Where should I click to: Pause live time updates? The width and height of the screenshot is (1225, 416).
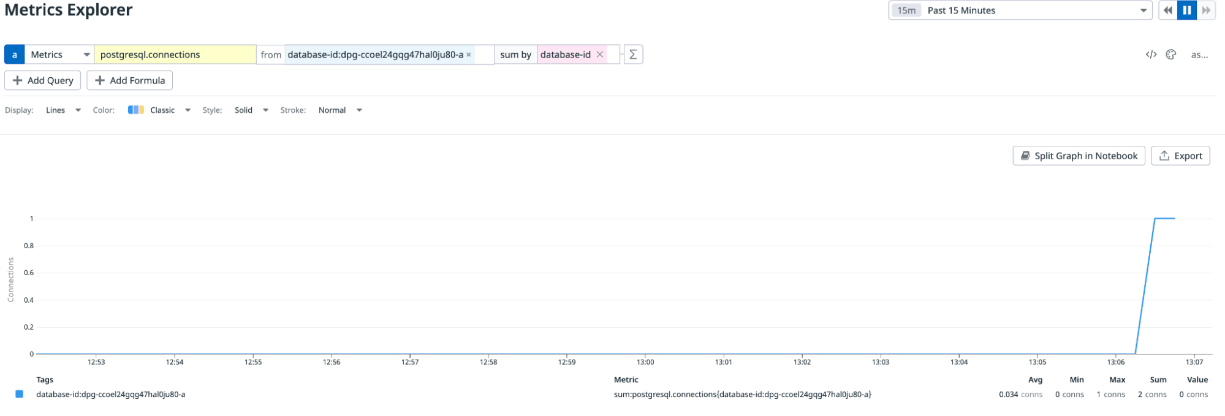pos(1187,10)
